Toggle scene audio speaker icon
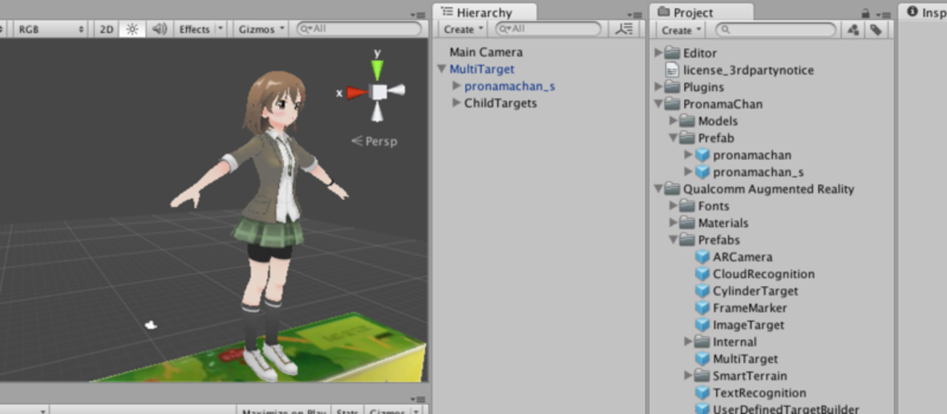The image size is (947, 414). pyautogui.click(x=160, y=29)
